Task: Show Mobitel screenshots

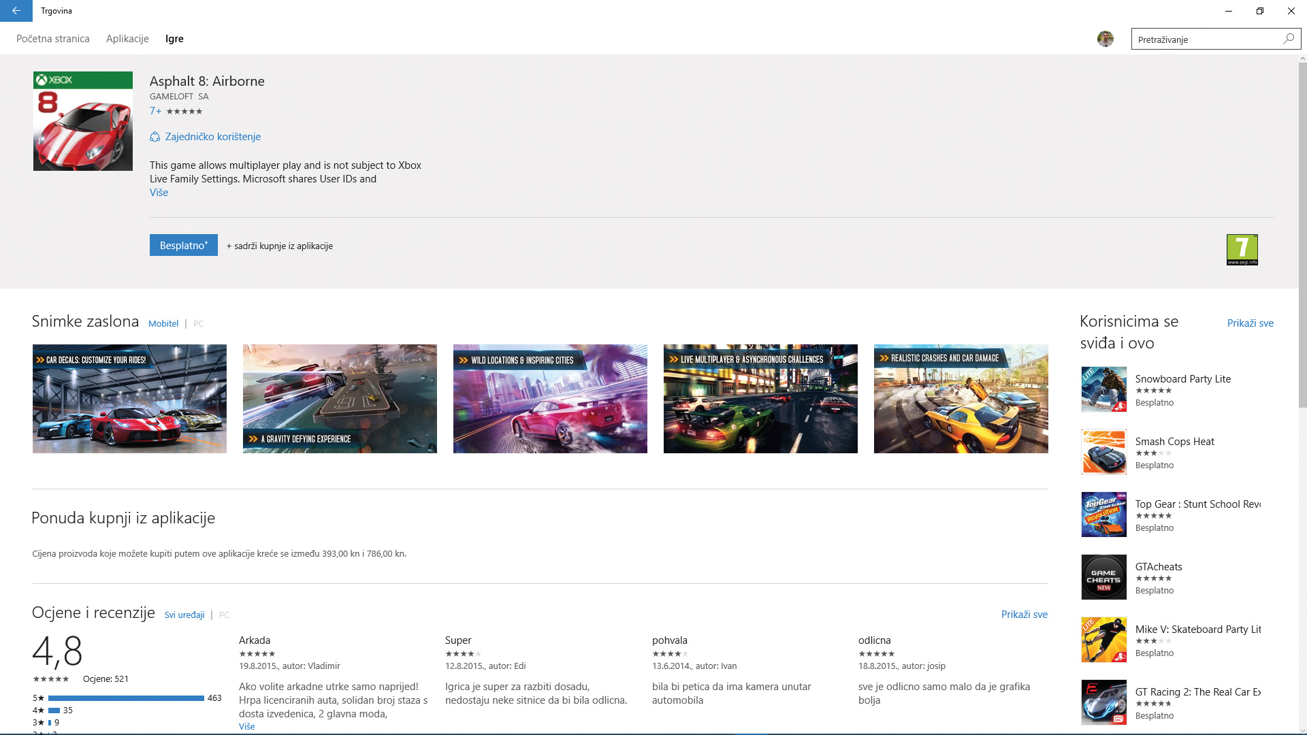Action: point(163,324)
